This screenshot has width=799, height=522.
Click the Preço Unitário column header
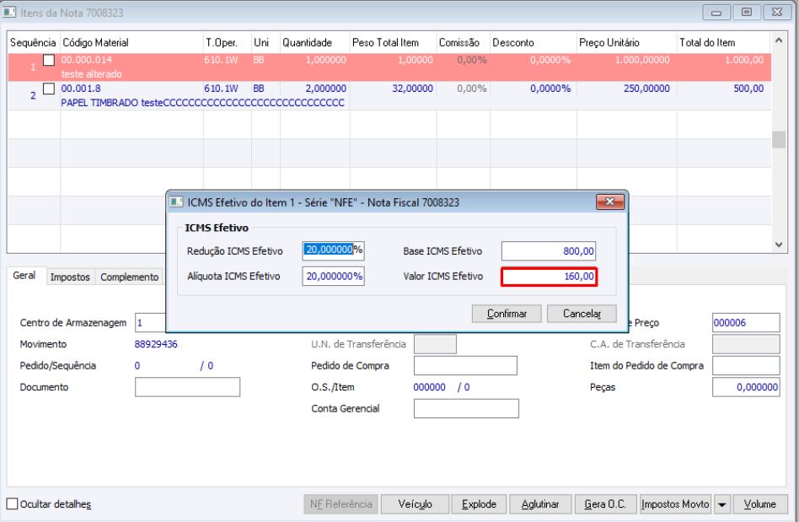point(627,43)
